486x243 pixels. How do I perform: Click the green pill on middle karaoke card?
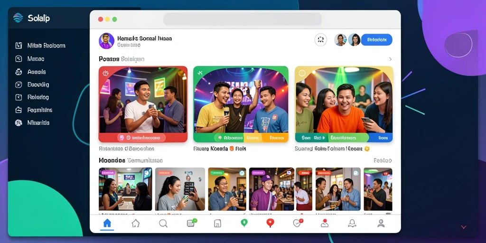[230, 138]
